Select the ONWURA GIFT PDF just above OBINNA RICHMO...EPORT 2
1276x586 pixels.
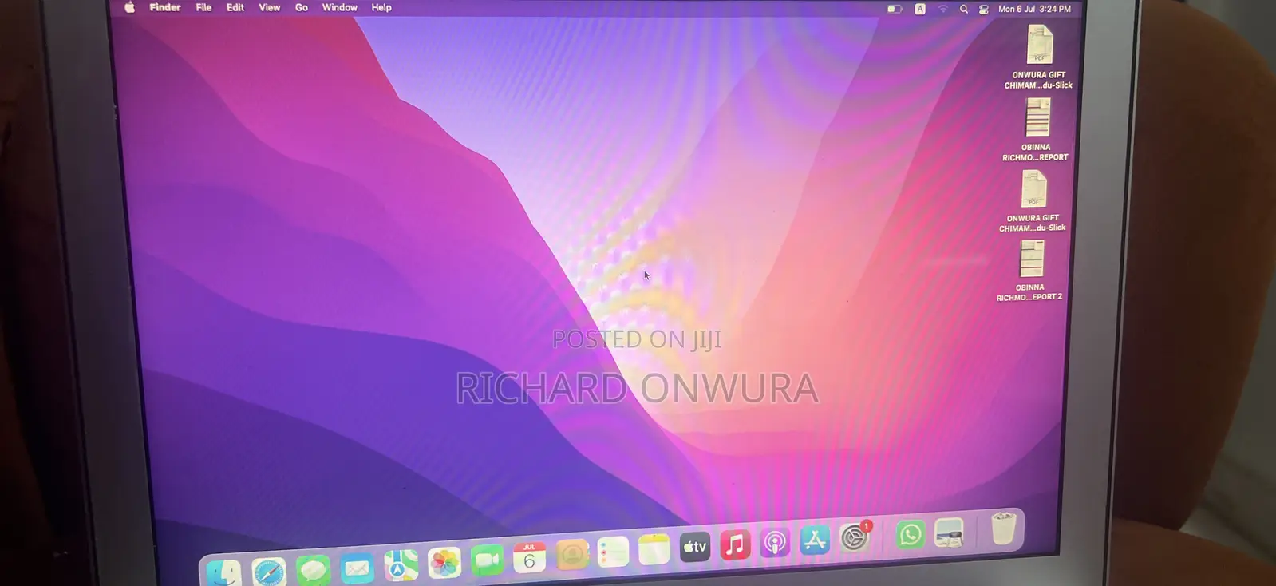coord(1033,201)
